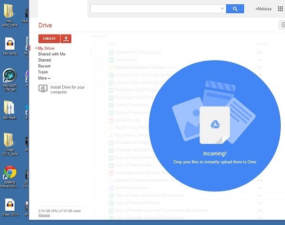The width and height of the screenshot is (285, 225).
Task: Click folder icon beside Hatchet Literature Circles
Action: pyautogui.click(x=111, y=68)
